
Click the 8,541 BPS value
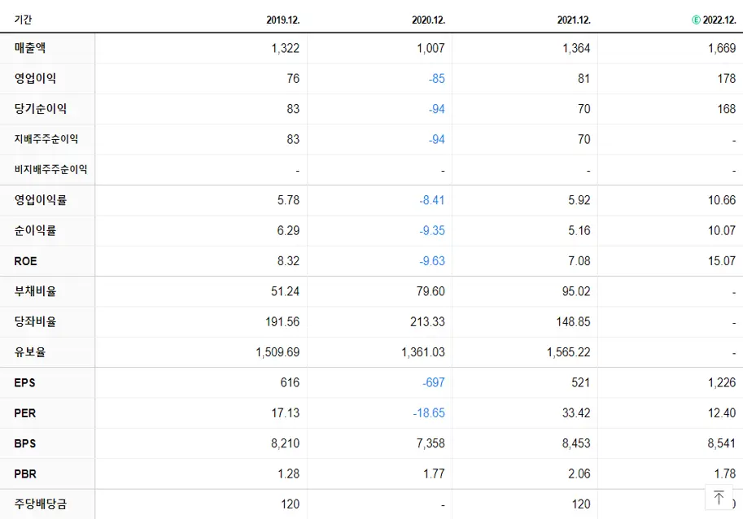[x=722, y=443]
